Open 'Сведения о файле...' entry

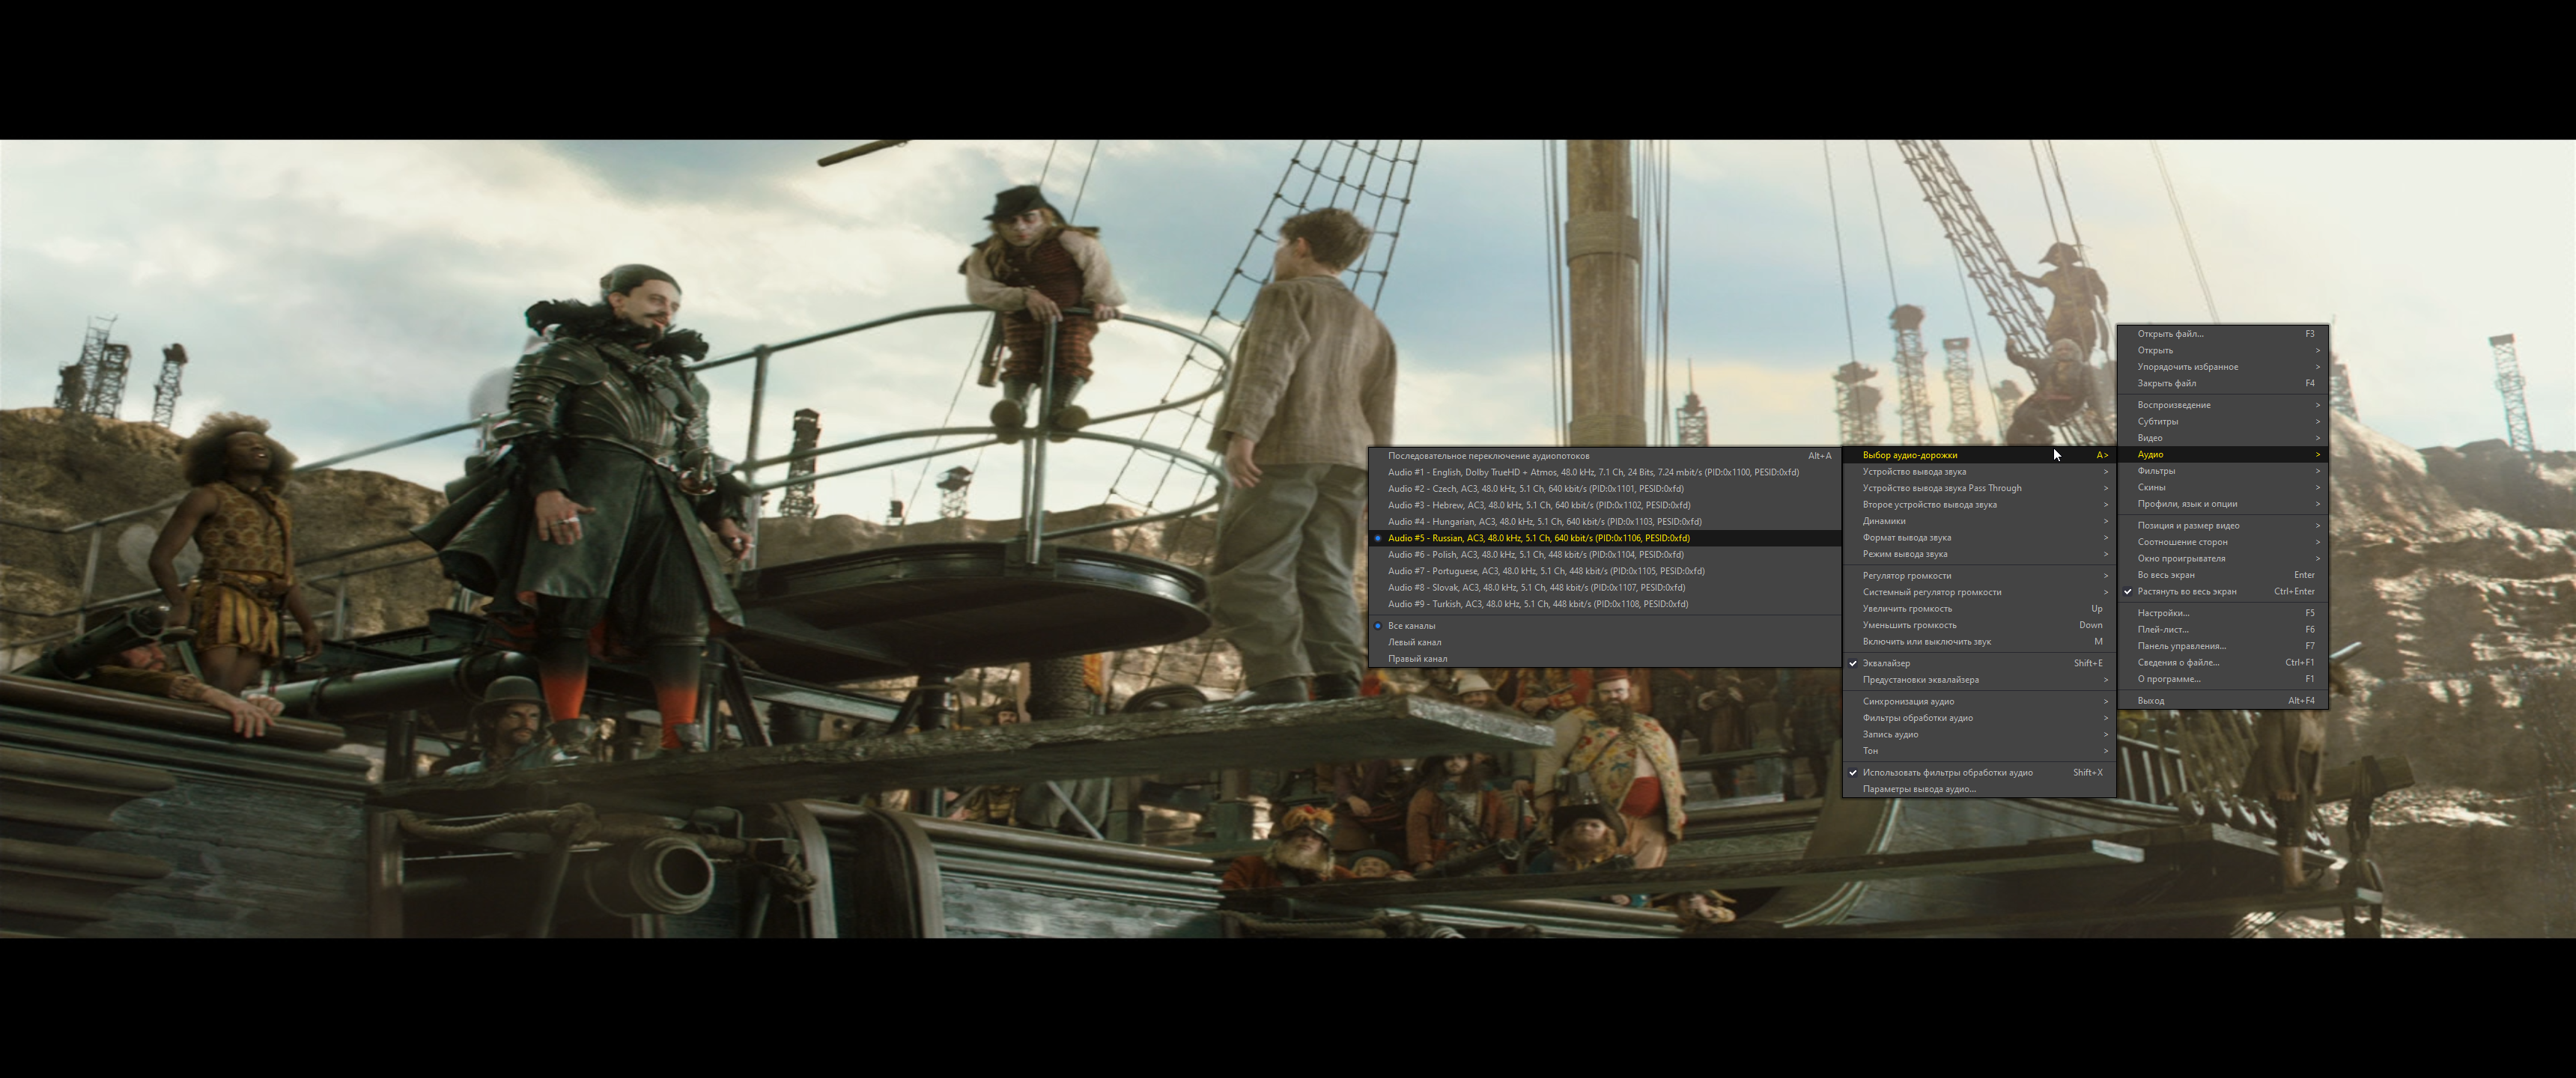(2222, 663)
